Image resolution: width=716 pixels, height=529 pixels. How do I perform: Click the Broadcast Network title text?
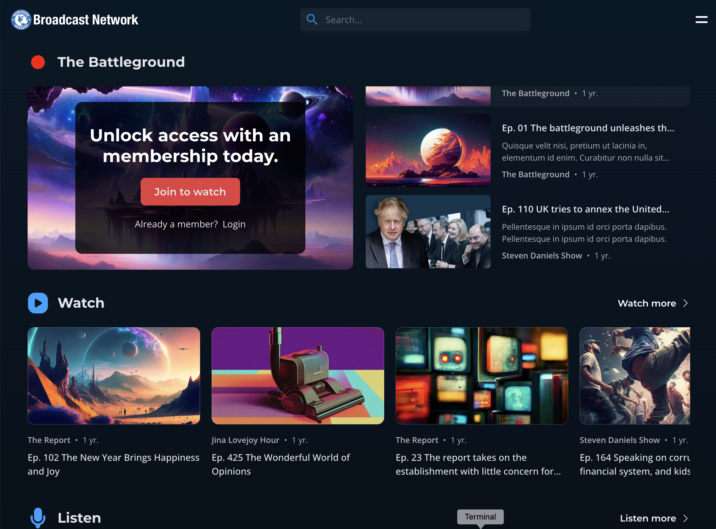[x=86, y=20]
